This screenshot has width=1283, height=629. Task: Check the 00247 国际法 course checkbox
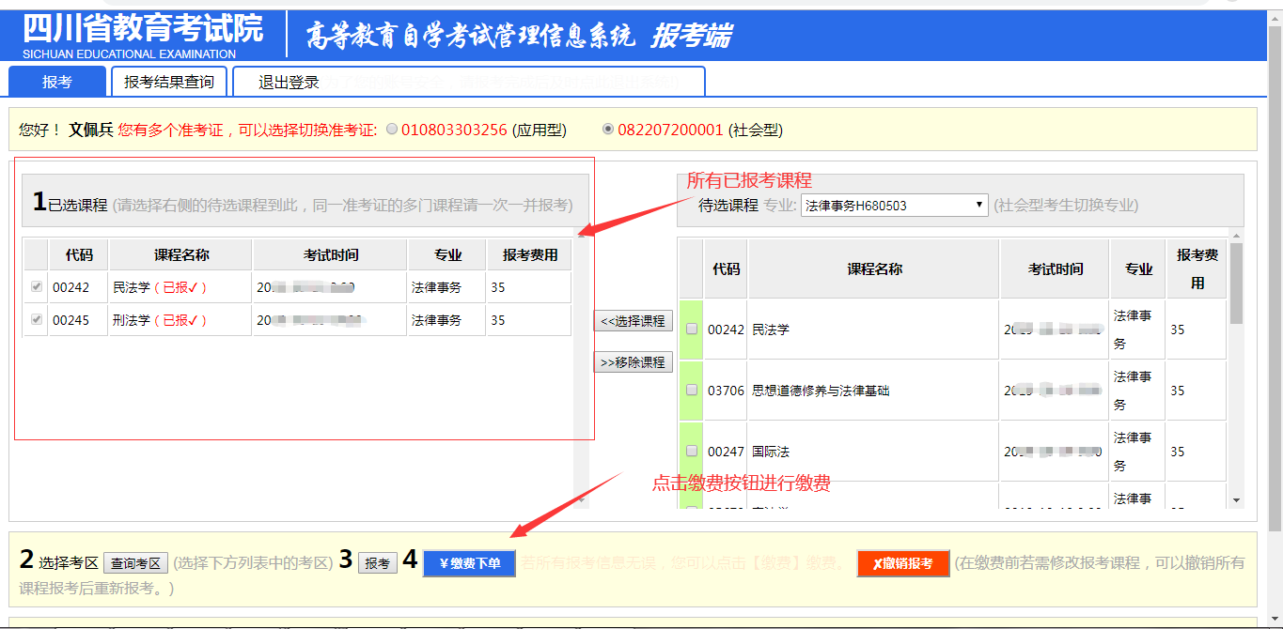pyautogui.click(x=693, y=451)
